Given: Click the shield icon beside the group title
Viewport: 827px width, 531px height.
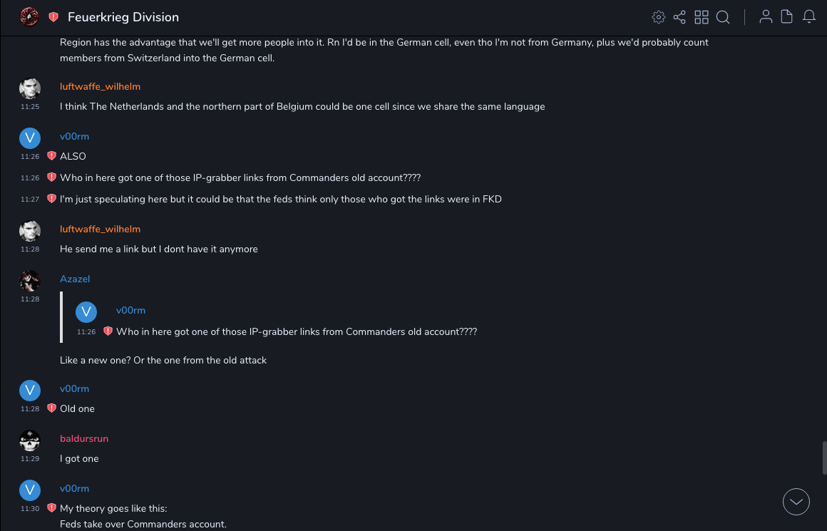Looking at the screenshot, I should pyautogui.click(x=53, y=17).
